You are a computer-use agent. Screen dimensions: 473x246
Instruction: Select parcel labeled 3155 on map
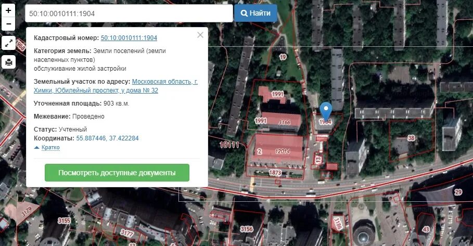64,221
